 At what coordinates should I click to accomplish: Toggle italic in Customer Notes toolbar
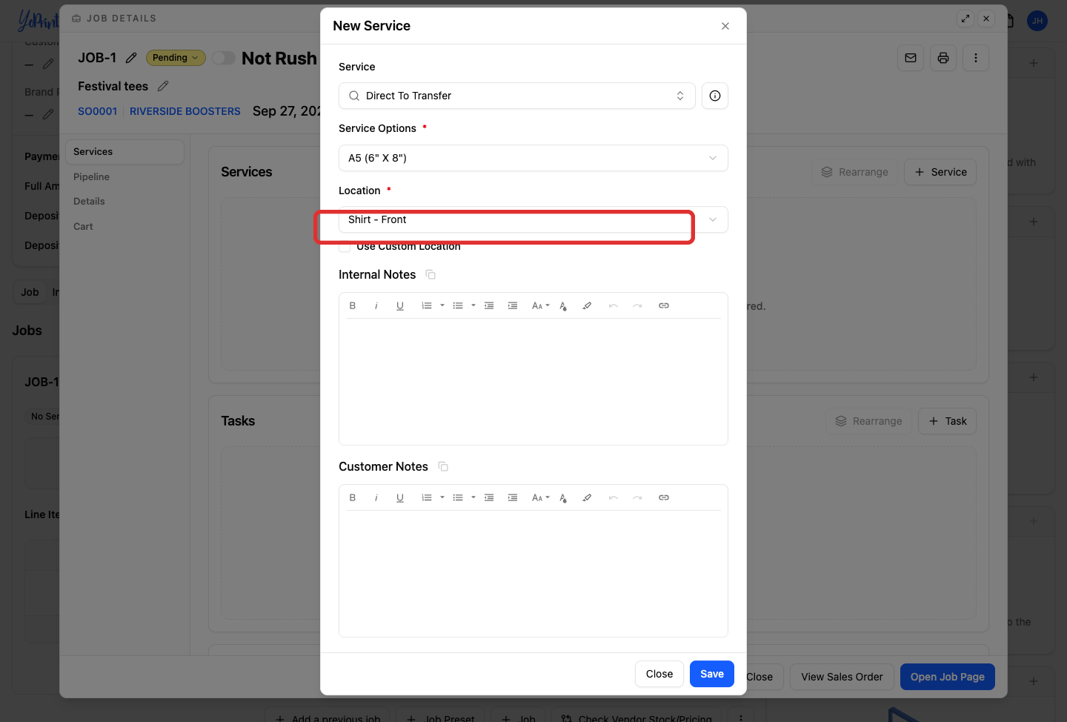[376, 497]
